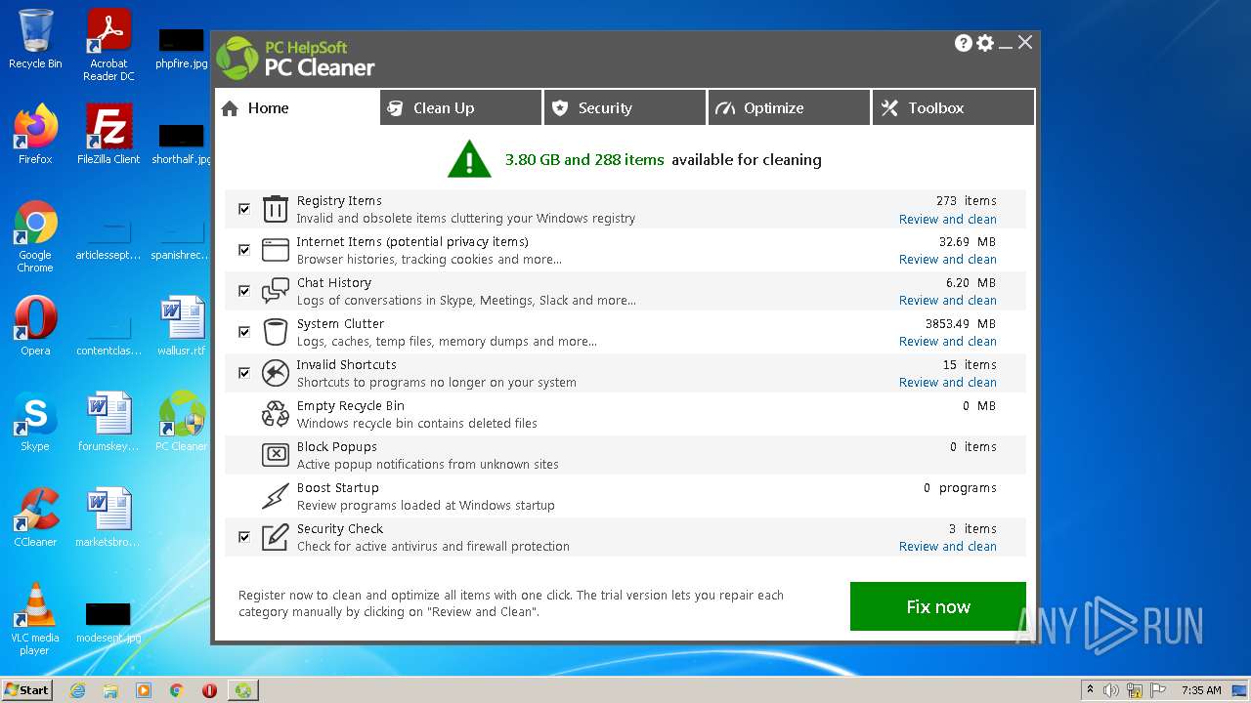Click the '273 items' registry count

pyautogui.click(x=967, y=201)
